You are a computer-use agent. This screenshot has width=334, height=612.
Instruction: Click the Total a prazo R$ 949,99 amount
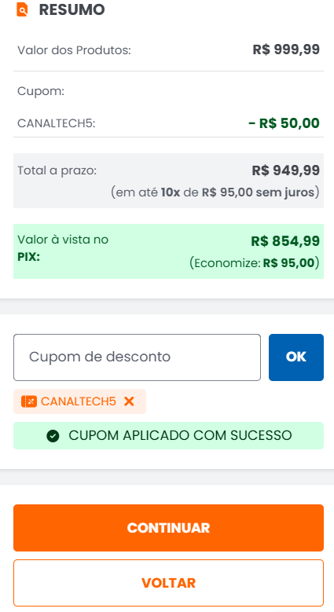(285, 170)
